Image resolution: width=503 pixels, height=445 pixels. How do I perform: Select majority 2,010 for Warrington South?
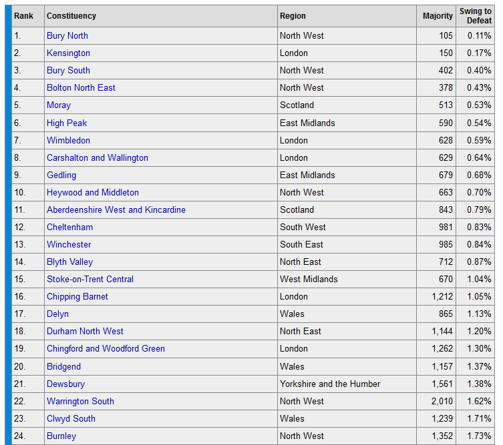point(442,401)
